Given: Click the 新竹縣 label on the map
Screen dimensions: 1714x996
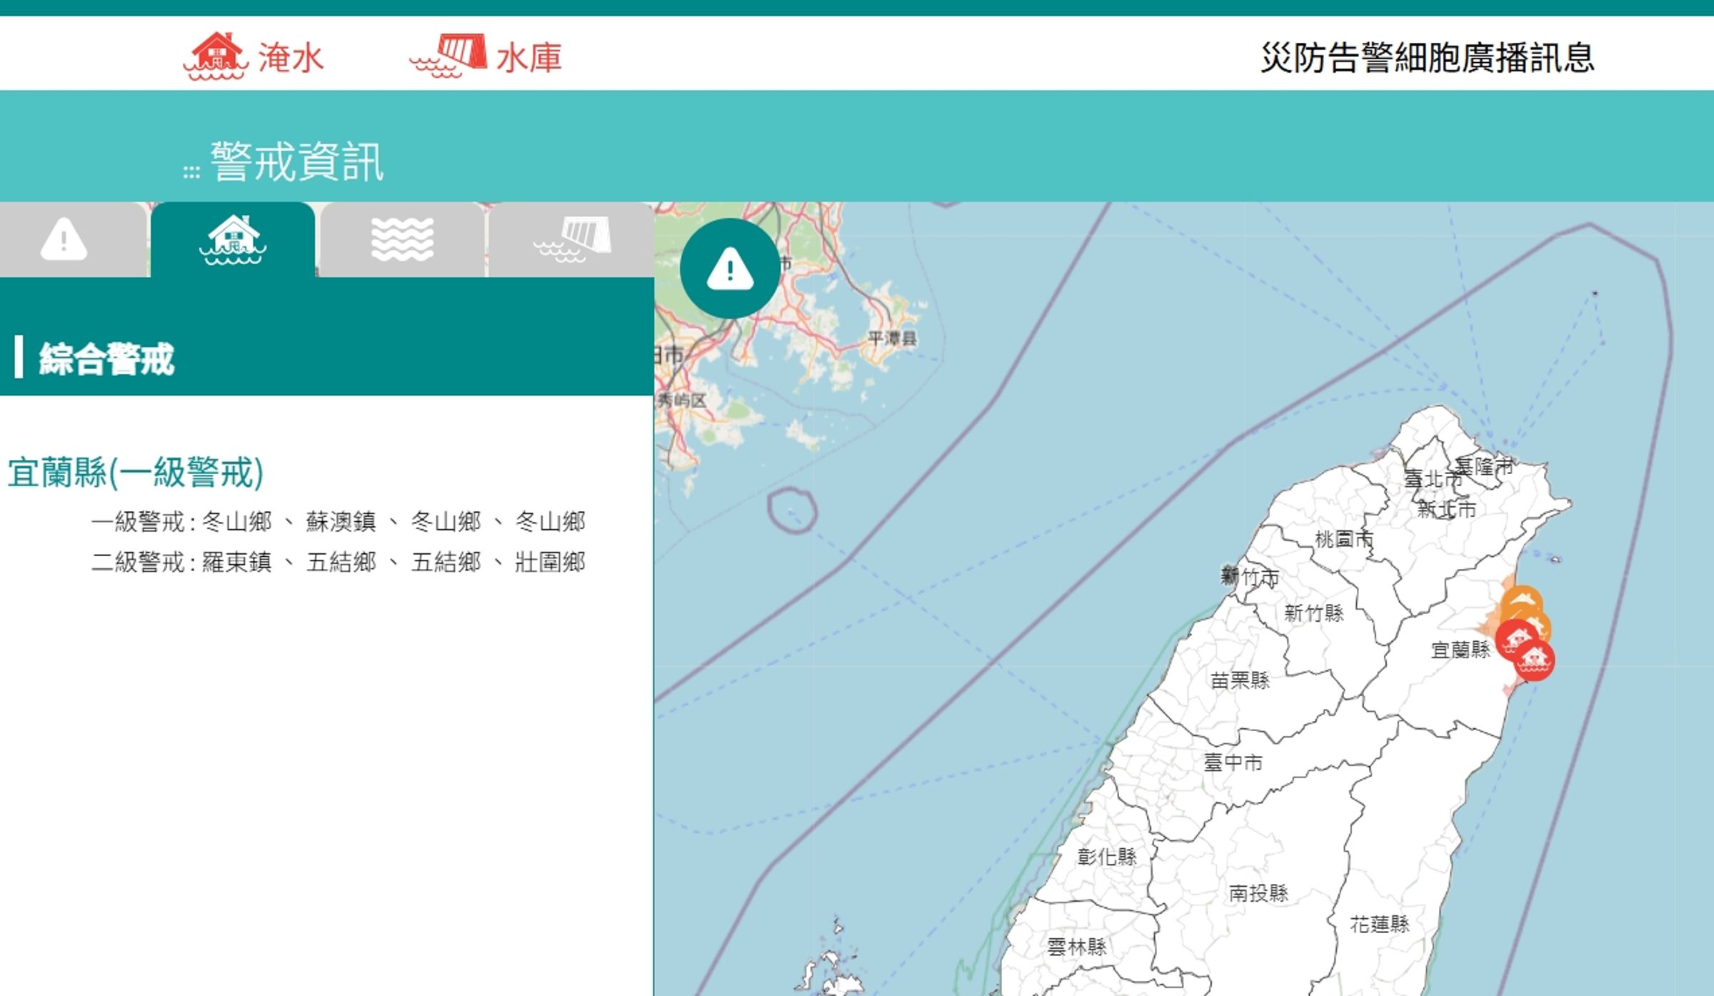Looking at the screenshot, I should [x=1314, y=613].
